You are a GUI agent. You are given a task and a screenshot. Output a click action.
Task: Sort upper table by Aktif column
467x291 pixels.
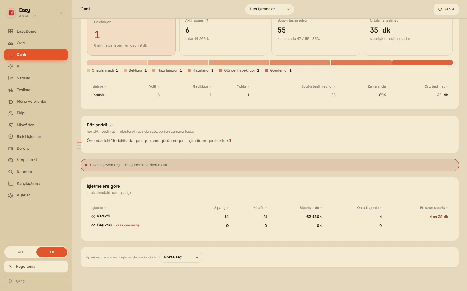(x=154, y=86)
